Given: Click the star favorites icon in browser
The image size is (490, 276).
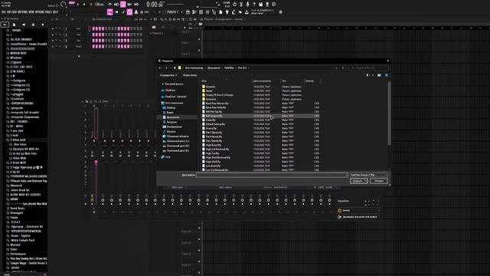Looking at the screenshot, I should [43, 25].
